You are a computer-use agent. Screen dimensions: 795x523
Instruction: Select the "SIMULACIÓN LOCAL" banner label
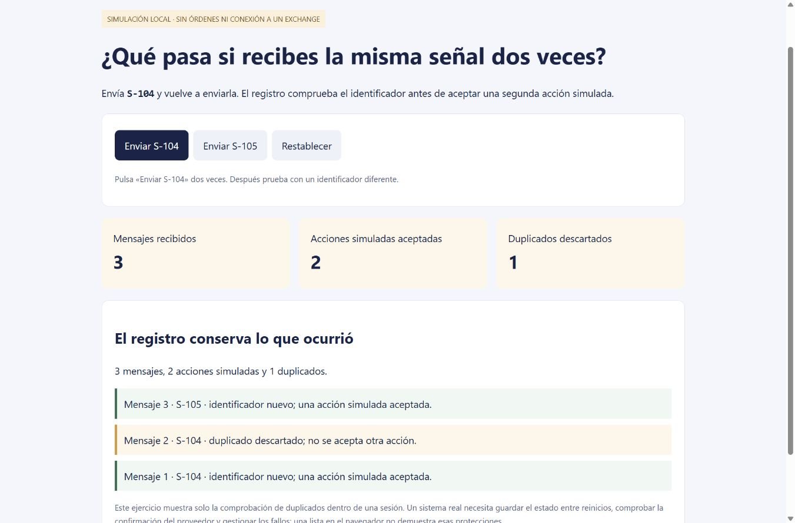pyautogui.click(x=214, y=19)
